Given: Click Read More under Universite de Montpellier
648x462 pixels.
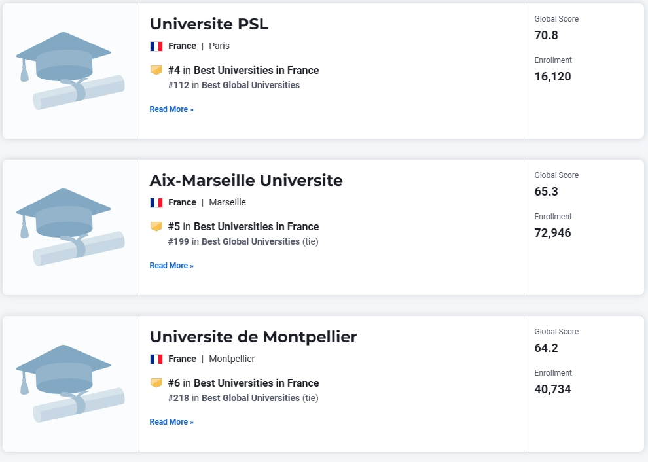Looking at the screenshot, I should (x=171, y=422).
